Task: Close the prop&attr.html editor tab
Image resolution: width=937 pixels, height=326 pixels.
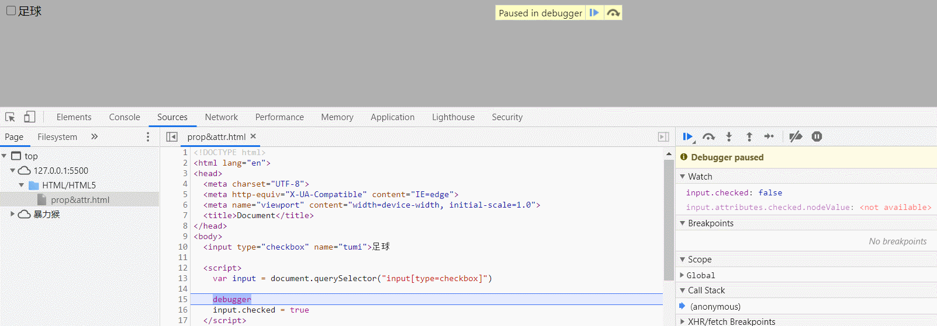Action: click(x=253, y=136)
